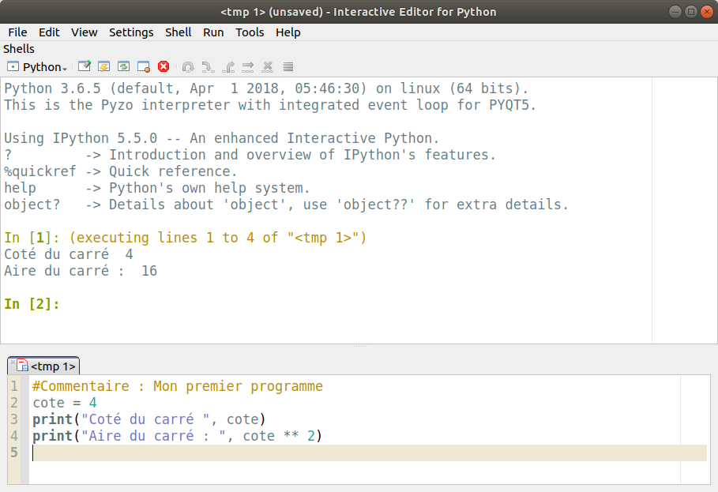718x492 pixels.
Task: Open the View menu
Action: (x=85, y=32)
